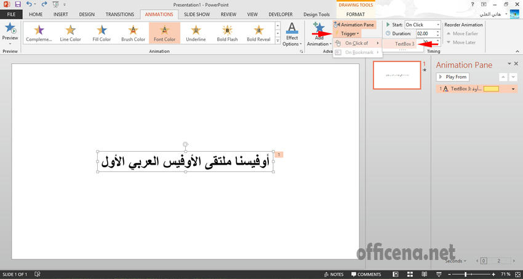
Task: Select the Complementary Color animation effect
Action: click(x=39, y=33)
